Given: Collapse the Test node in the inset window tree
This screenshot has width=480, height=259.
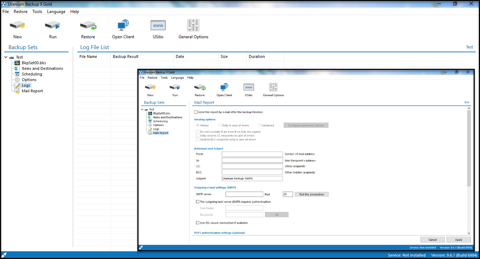Looking at the screenshot, I should tap(142, 109).
